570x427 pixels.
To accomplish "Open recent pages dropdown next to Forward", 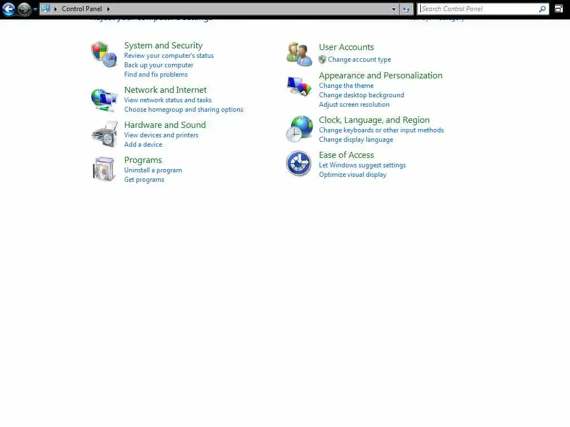I will (35, 9).
